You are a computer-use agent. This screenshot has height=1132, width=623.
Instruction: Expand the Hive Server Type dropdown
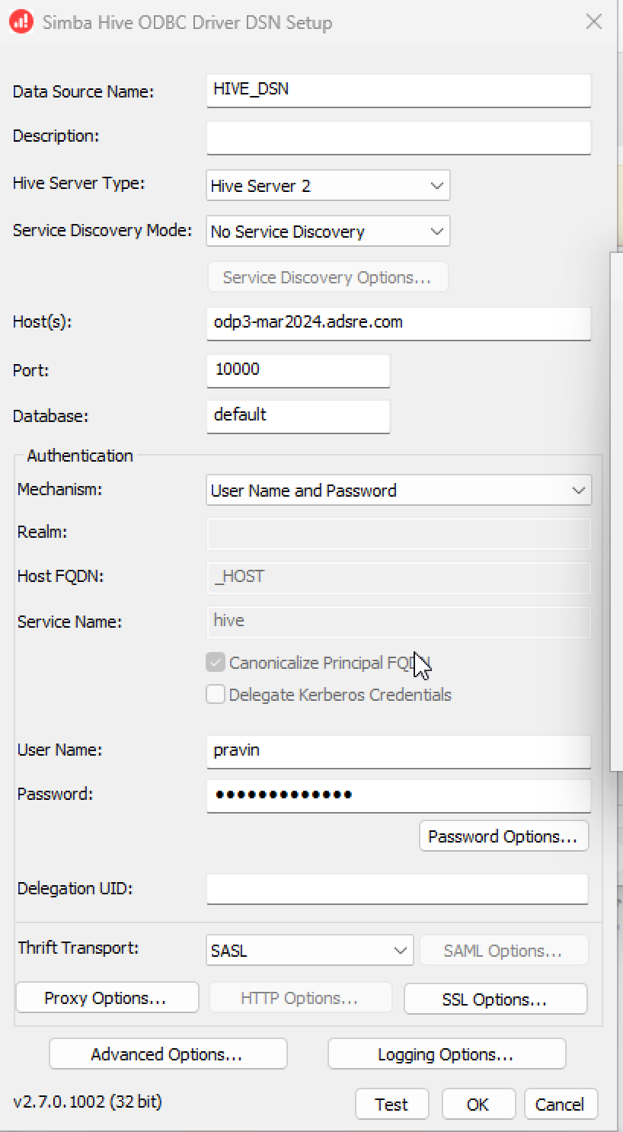click(328, 186)
